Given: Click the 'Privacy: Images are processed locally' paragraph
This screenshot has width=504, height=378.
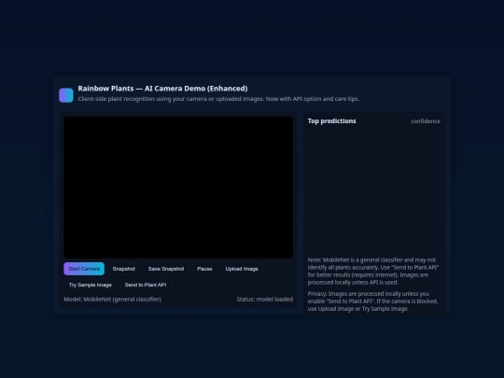Looking at the screenshot, I should 372,301.
